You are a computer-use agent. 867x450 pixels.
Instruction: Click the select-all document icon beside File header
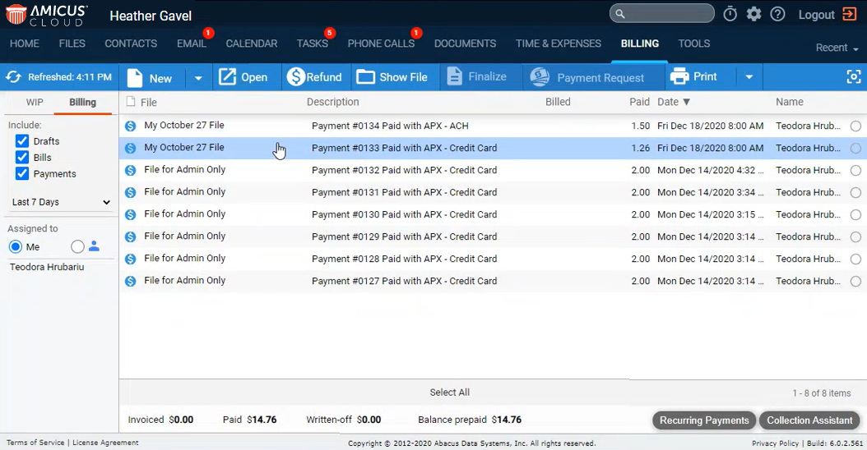(131, 102)
